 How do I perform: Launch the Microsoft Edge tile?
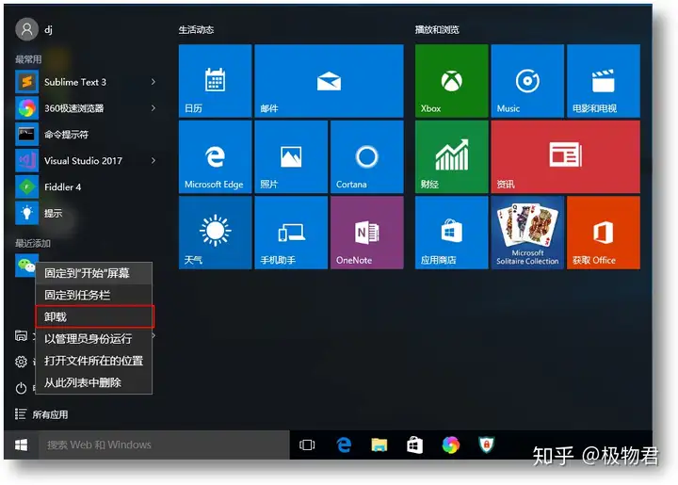pos(215,156)
